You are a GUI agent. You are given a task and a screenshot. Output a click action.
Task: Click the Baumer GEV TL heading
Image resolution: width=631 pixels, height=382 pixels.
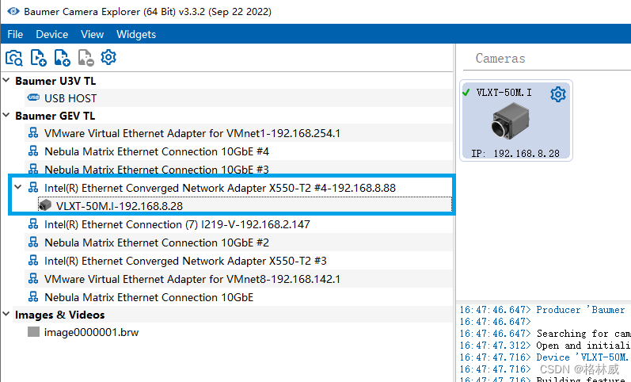[55, 116]
